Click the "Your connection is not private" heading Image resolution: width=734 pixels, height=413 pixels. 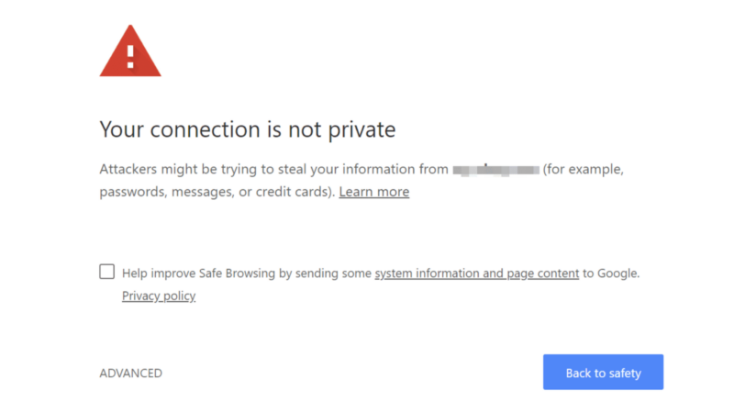click(x=248, y=129)
